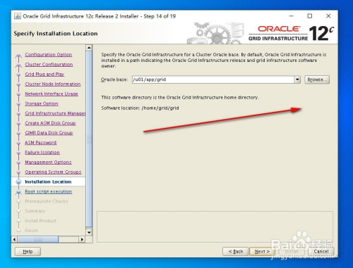The width and height of the screenshot is (353, 268).
Task: Click inside the Oracle base path field
Action: [213, 79]
